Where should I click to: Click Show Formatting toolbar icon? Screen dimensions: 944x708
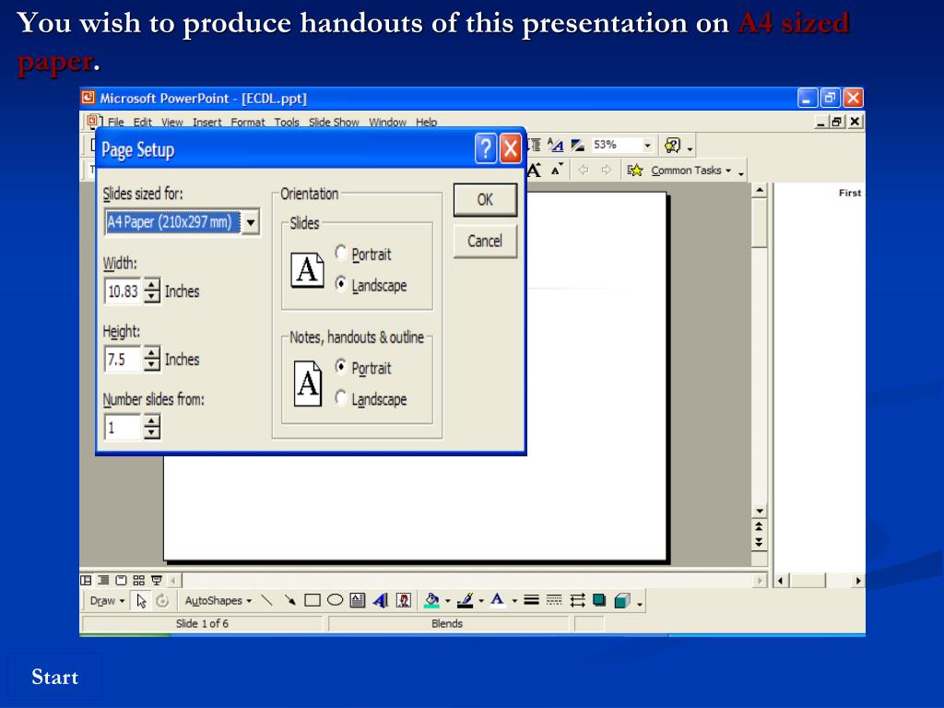(555, 146)
